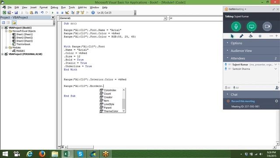Toggle Folders view in Project pane
Viewport: 280px width, 158px height.
pos(14,22)
